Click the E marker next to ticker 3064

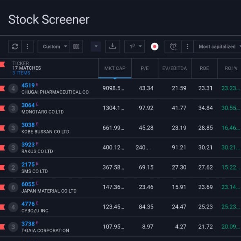(x=37, y=104)
